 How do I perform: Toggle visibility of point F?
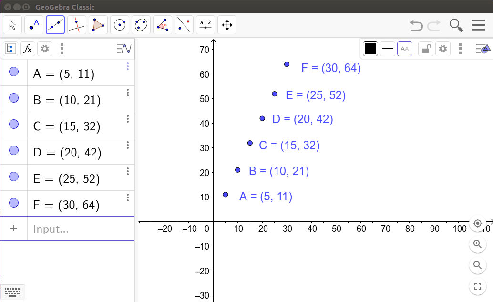(x=14, y=203)
